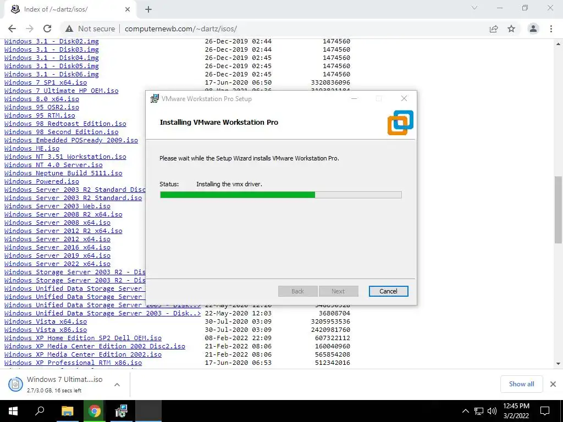This screenshot has height=422, width=563.
Task: Show hidden system tray icons
Action: pos(465,411)
